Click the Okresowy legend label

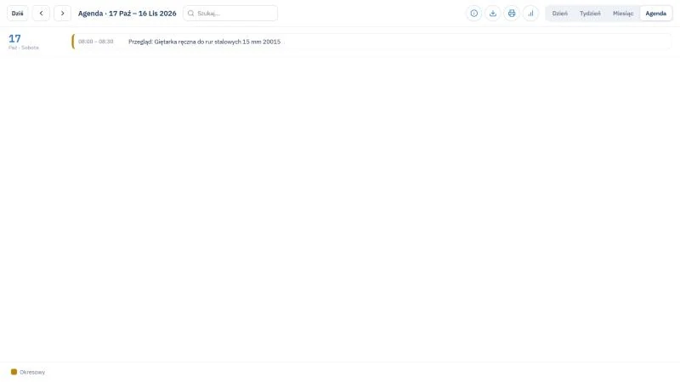pos(32,372)
